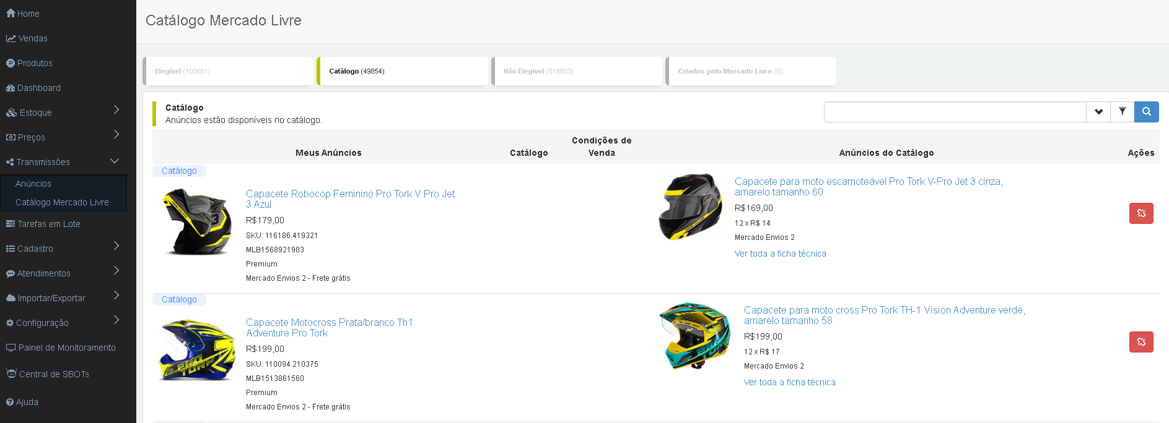This screenshot has width=1169, height=423.
Task: Click the Motocross Th1 blue helmet thumbnail
Action: (x=197, y=350)
